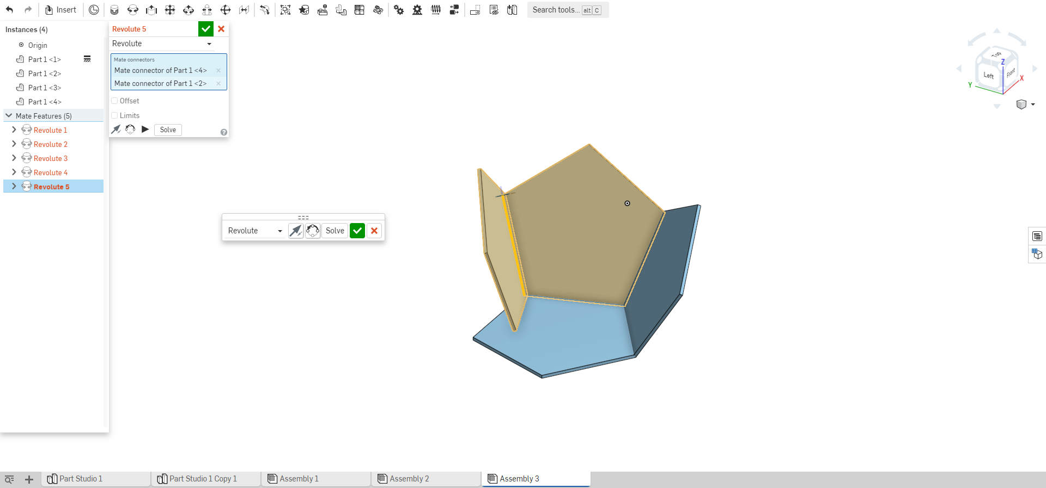Image resolution: width=1046 pixels, height=488 pixels.
Task: Select Part 1 <3> in Instances list
Action: (x=45, y=87)
